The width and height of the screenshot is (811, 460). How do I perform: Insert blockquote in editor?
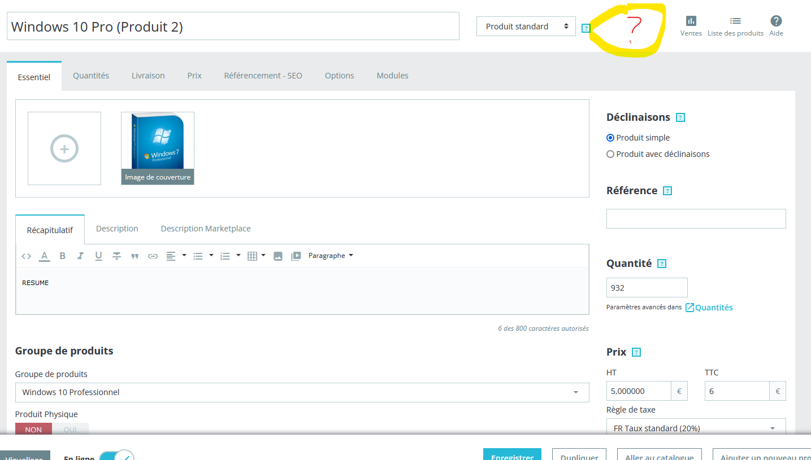135,256
